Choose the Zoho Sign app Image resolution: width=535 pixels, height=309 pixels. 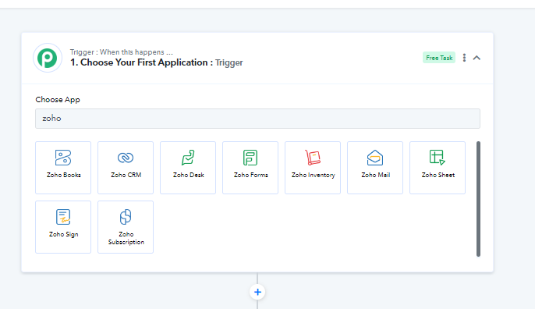(63, 227)
